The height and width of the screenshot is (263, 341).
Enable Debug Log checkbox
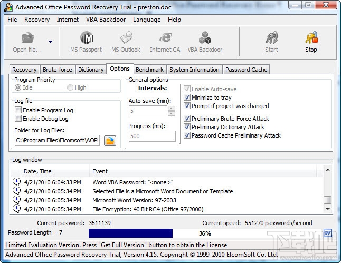point(18,119)
